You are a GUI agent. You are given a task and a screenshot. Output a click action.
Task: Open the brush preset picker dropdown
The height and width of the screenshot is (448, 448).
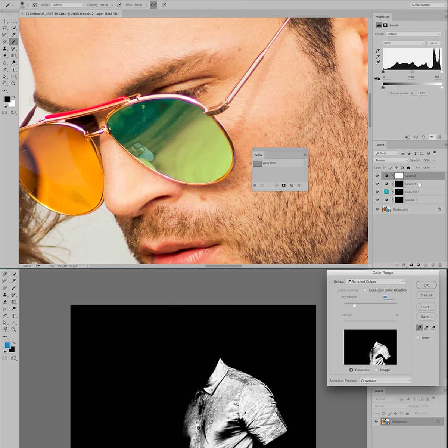(x=27, y=5)
